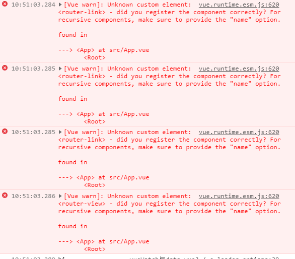
Task: Click the error icon of the second router-link warning
Action: [5, 68]
